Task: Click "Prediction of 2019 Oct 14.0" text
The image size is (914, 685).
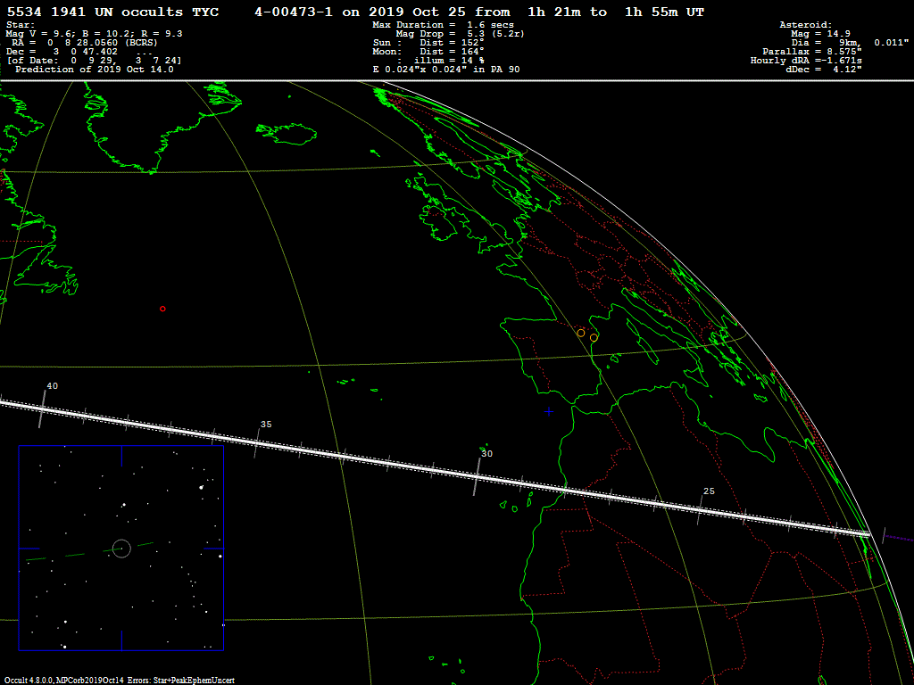Action: coord(95,69)
